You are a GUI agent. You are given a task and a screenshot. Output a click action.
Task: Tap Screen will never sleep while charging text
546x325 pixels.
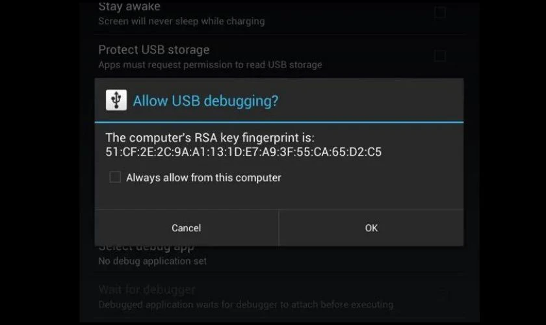tap(181, 21)
